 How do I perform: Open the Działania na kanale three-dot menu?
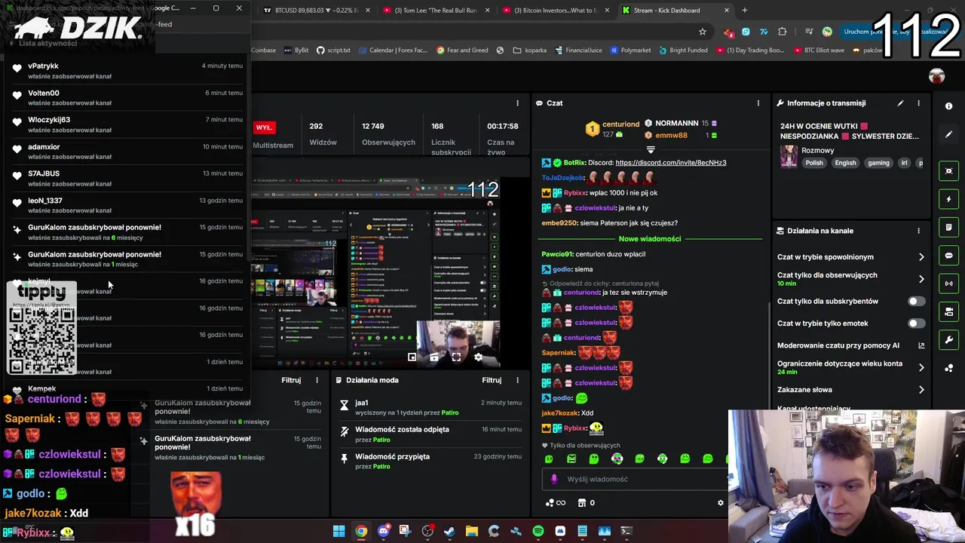[918, 231]
